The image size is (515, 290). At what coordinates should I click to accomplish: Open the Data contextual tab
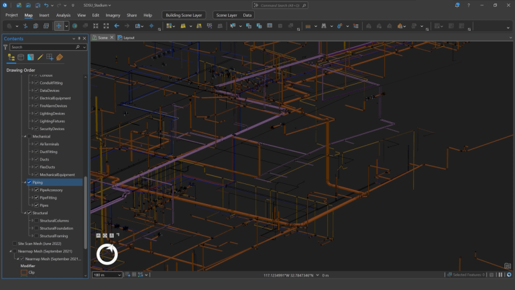point(247,15)
